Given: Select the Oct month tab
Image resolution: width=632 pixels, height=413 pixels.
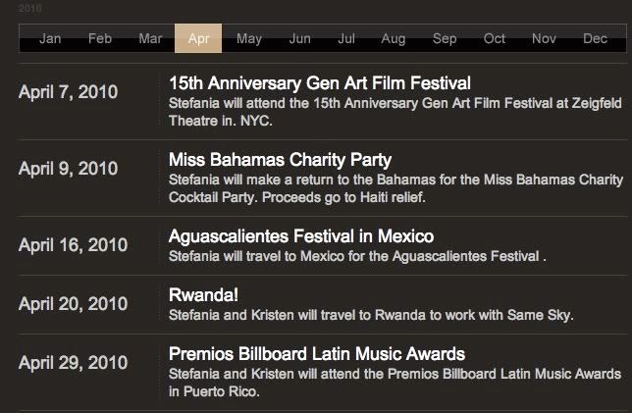Looking at the screenshot, I should [x=495, y=38].
